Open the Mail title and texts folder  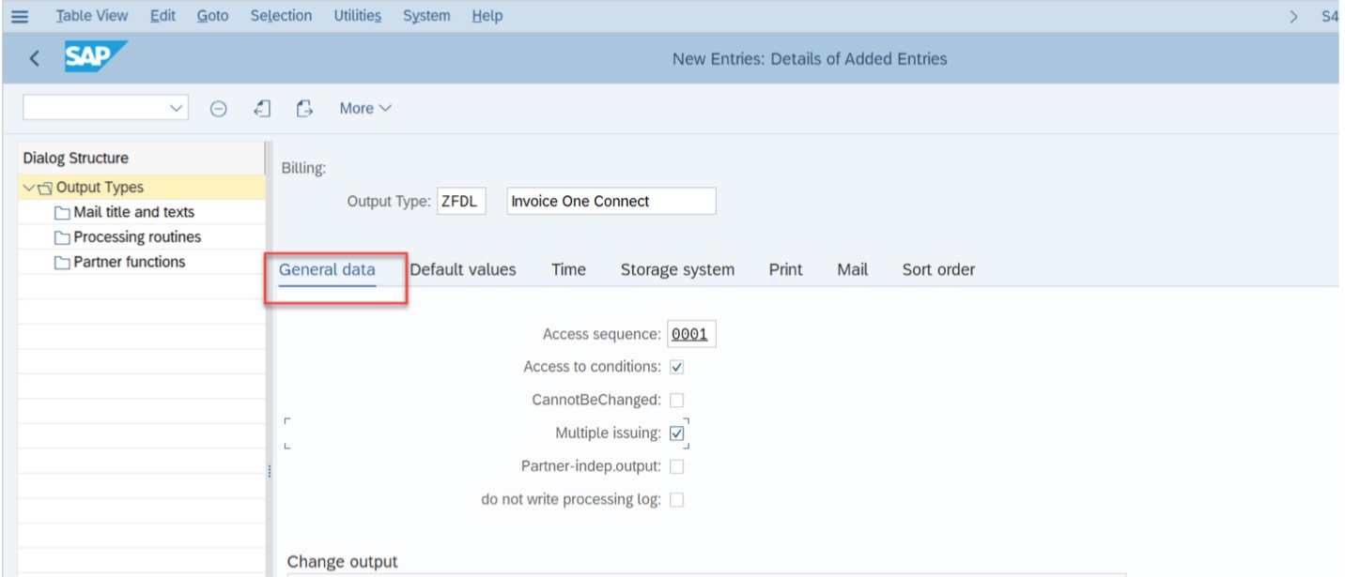(x=133, y=212)
